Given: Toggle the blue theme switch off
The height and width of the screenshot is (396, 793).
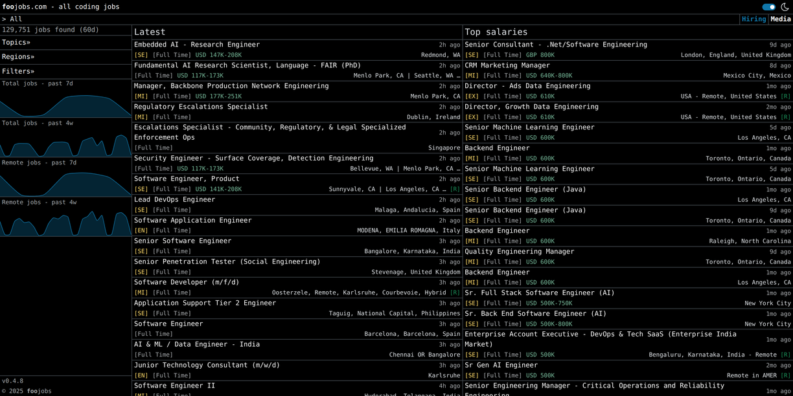Looking at the screenshot, I should point(768,7).
